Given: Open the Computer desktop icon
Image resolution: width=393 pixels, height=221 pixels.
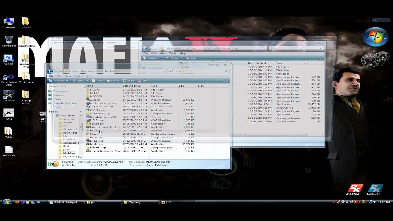Looking at the screenshot, I should [x=9, y=23].
